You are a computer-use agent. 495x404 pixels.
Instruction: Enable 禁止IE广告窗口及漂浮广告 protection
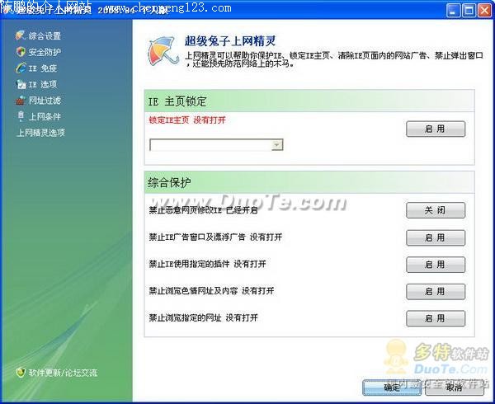point(435,237)
